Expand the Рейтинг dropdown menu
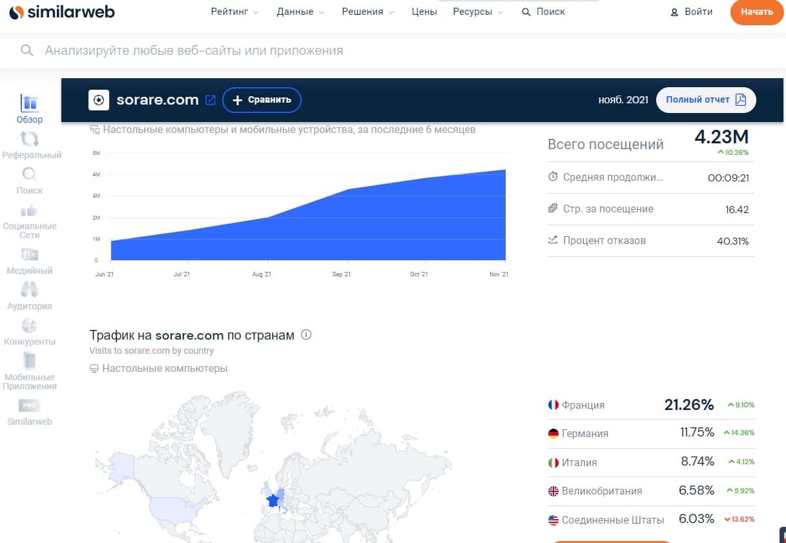The image size is (786, 543). point(234,12)
